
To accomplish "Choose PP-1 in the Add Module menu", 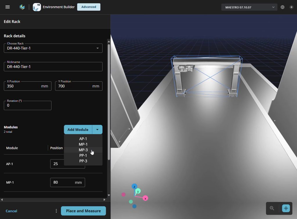I will 83,155.
